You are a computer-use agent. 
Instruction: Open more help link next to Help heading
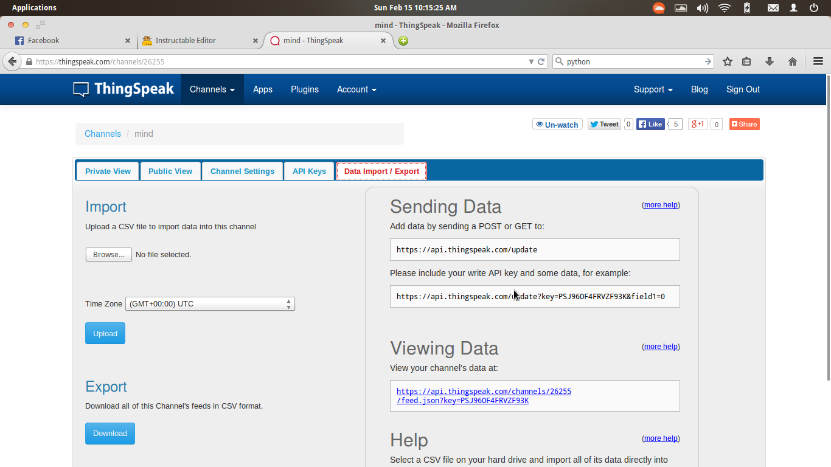point(661,438)
